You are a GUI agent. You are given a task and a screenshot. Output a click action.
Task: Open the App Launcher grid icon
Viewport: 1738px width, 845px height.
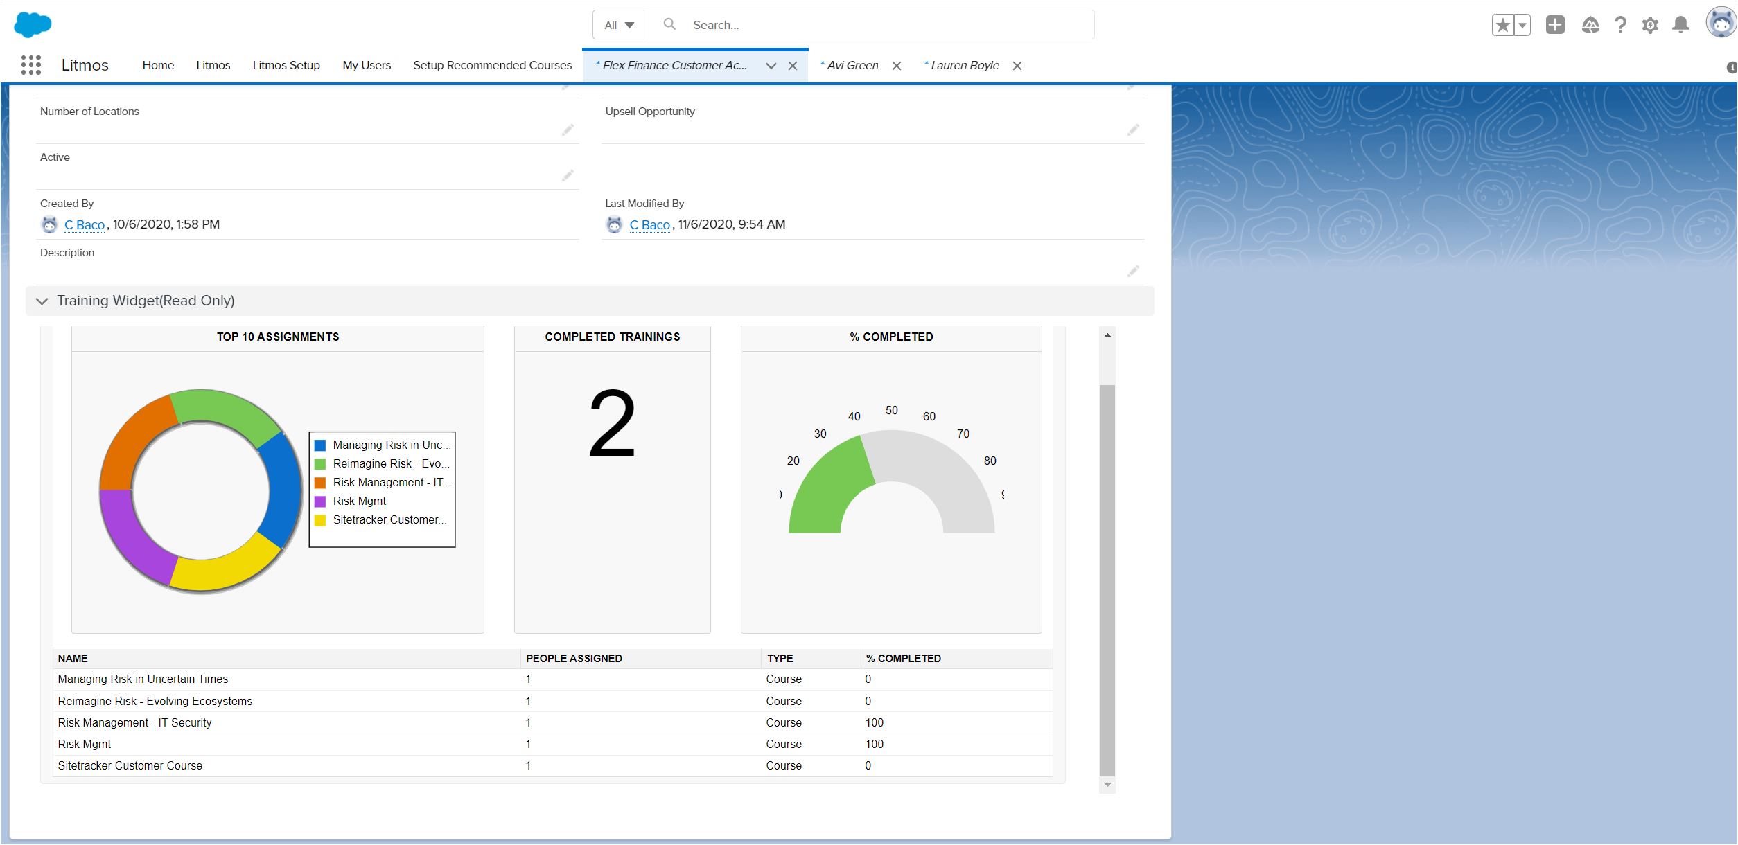point(31,65)
